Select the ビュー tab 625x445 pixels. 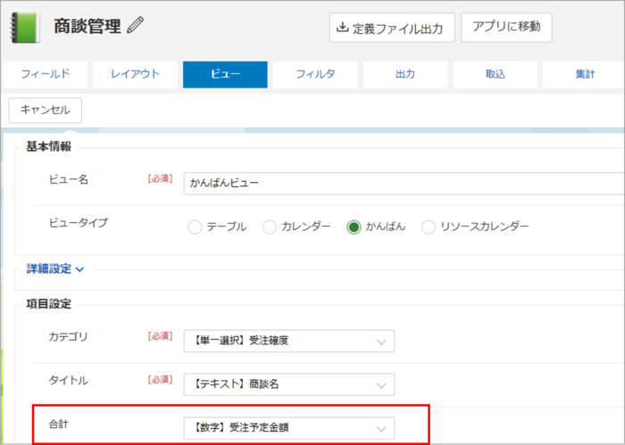click(225, 74)
